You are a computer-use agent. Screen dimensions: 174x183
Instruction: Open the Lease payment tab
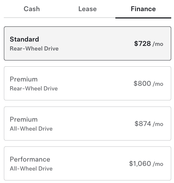pyautogui.click(x=87, y=9)
